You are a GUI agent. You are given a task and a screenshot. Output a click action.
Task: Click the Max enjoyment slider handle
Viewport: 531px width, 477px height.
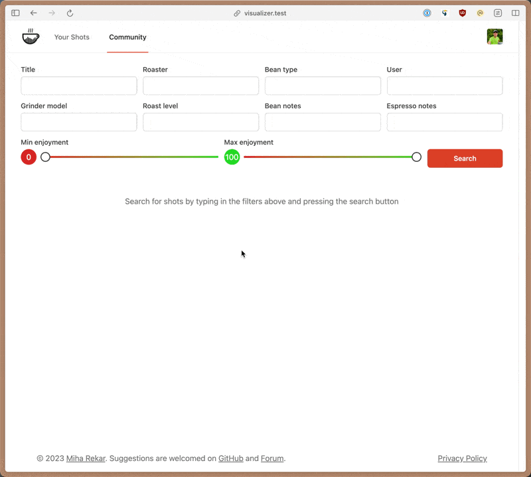[416, 157]
